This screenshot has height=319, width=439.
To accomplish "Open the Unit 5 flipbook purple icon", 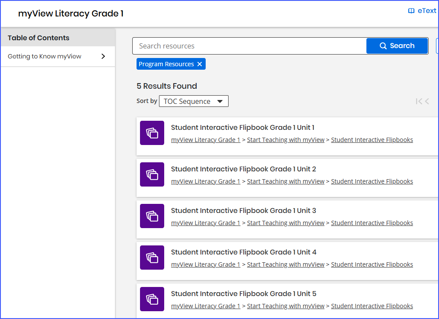I will (152, 299).
